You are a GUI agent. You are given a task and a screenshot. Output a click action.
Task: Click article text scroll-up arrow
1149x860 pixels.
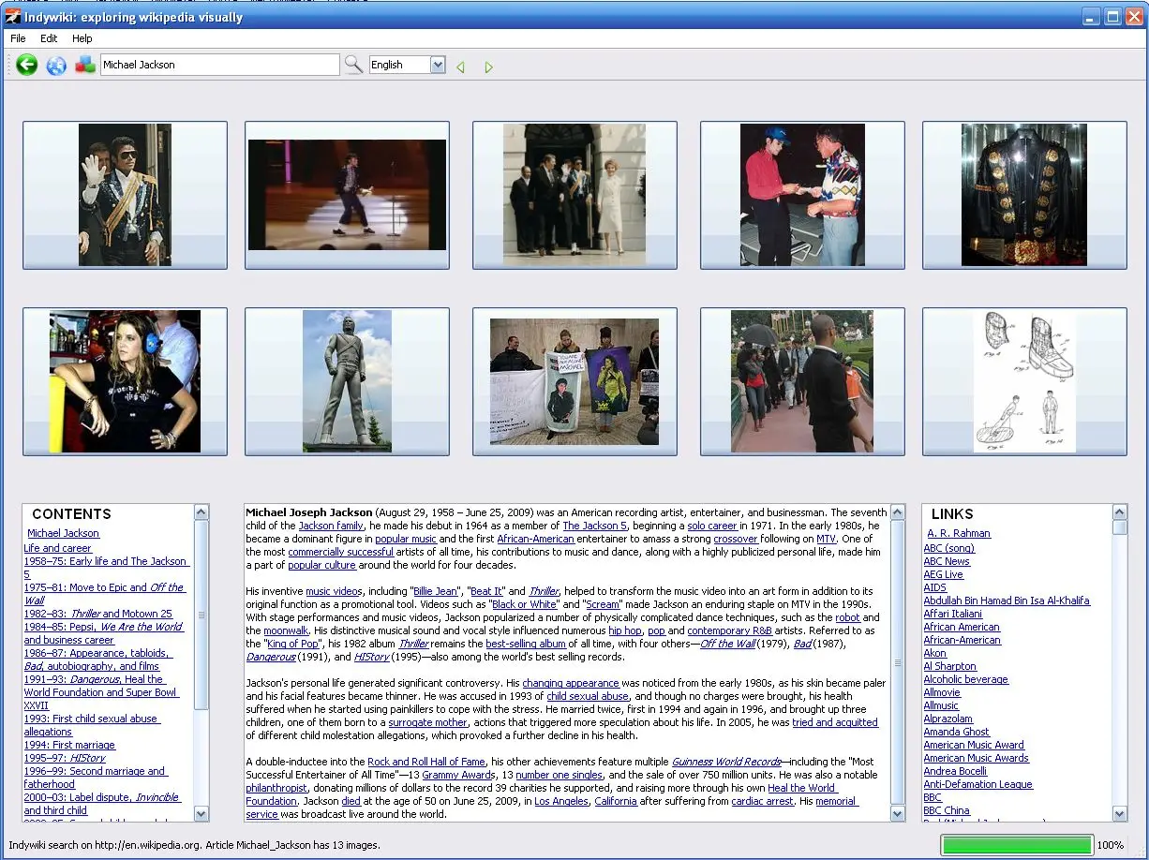(x=898, y=512)
